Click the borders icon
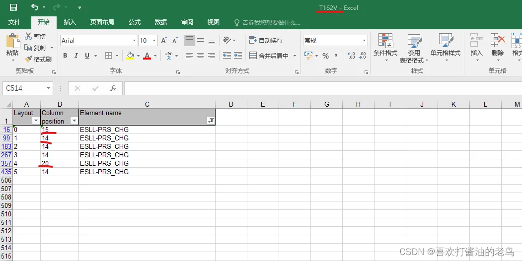This screenshot has width=522, height=261. tap(108, 56)
